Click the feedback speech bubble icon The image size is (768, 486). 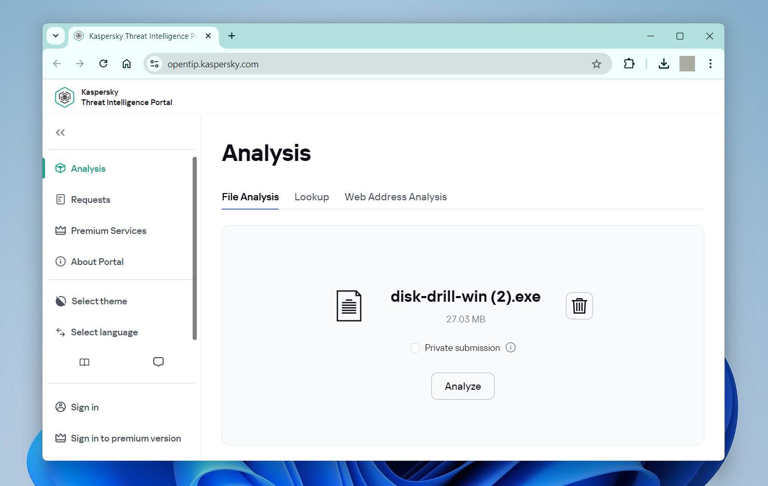point(158,362)
